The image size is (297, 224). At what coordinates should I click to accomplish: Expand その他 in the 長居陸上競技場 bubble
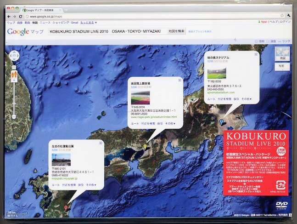170,124
